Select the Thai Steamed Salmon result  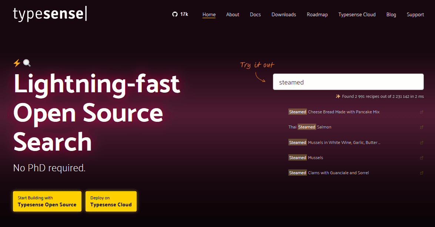pos(310,127)
